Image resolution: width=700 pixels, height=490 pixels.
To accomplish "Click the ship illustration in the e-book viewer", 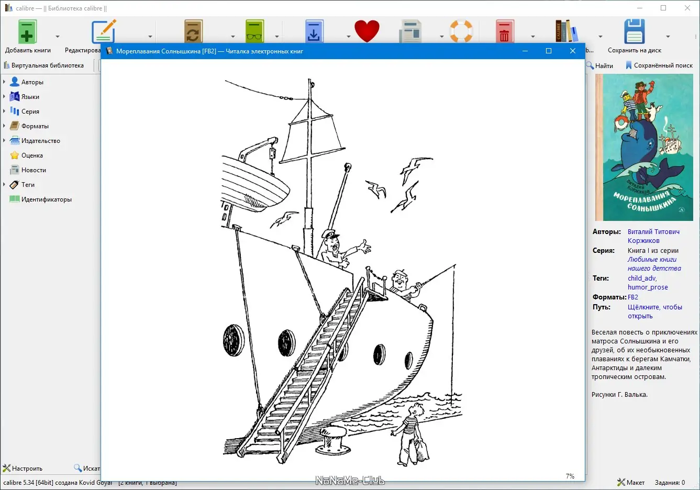I will point(343,272).
